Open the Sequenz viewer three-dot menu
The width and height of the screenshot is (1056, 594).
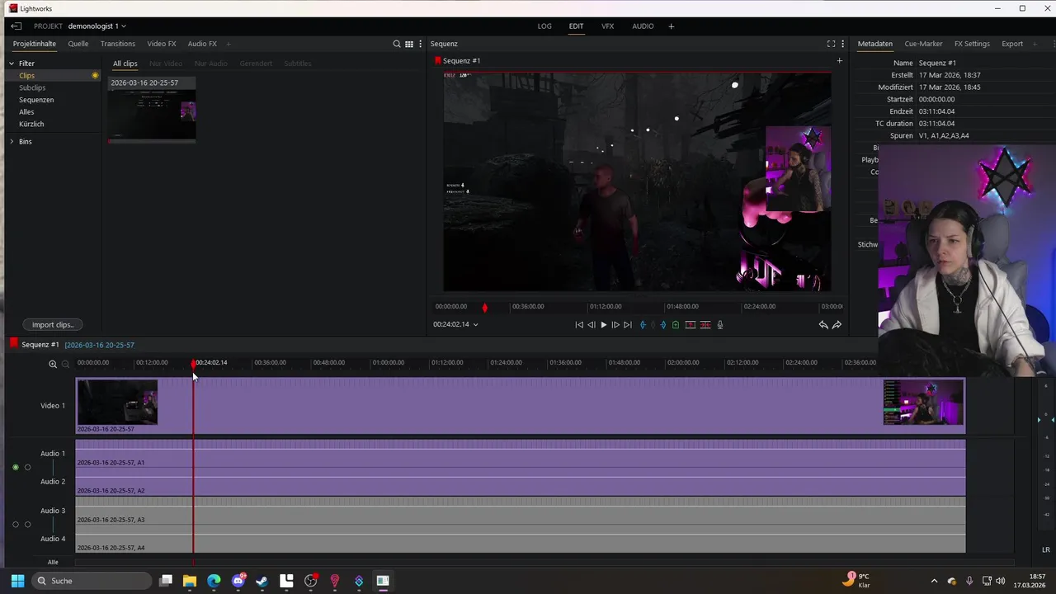843,44
